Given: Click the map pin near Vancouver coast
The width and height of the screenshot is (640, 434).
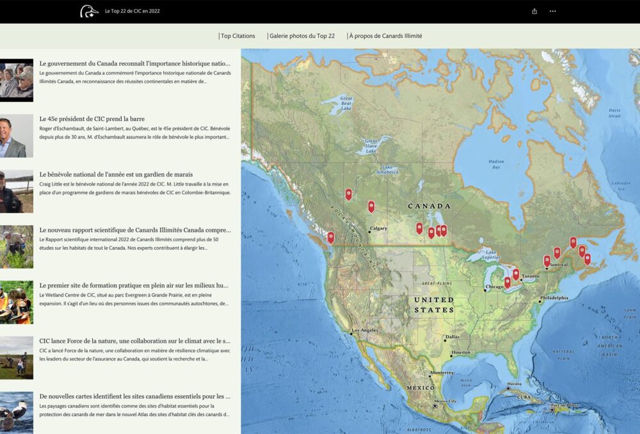Looking at the screenshot, I should (x=331, y=237).
